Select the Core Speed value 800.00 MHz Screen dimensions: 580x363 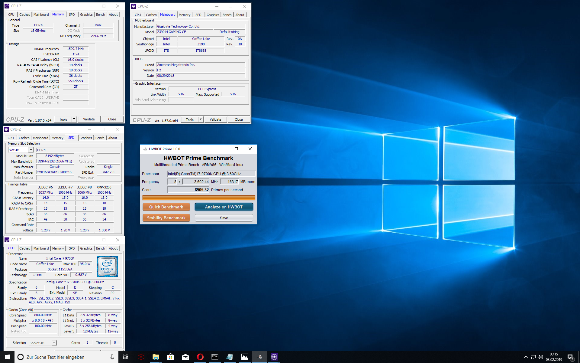(43, 315)
